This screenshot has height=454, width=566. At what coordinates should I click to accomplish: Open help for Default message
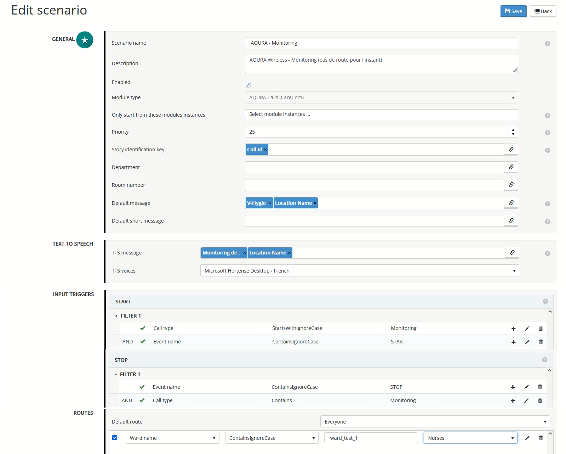click(548, 204)
